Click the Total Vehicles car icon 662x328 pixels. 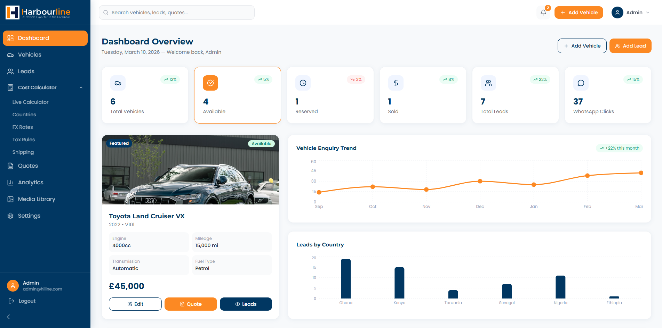pos(118,83)
